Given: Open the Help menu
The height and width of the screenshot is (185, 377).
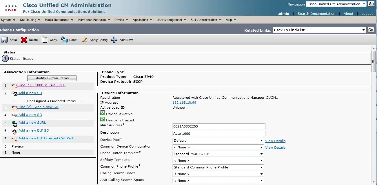Looking at the screenshot, I should point(231,20).
